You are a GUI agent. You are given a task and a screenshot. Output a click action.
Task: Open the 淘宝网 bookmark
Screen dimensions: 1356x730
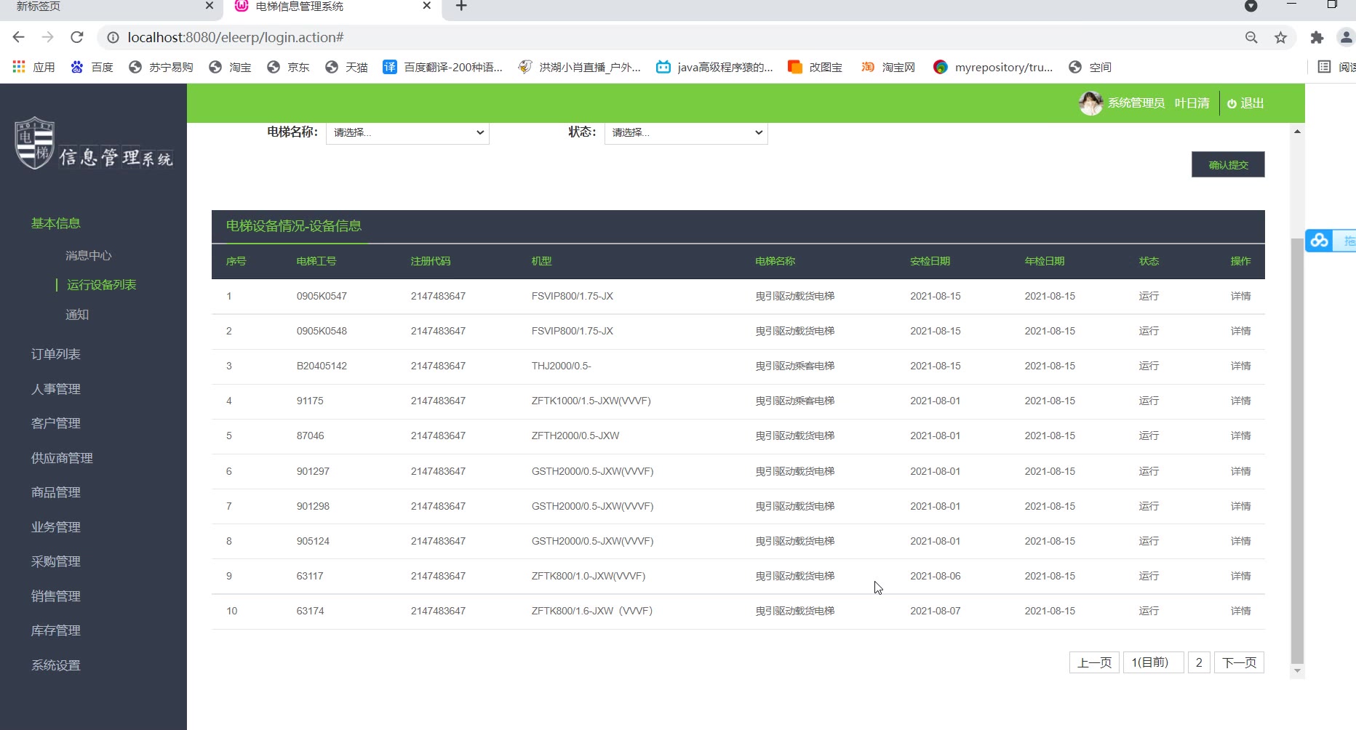888,67
